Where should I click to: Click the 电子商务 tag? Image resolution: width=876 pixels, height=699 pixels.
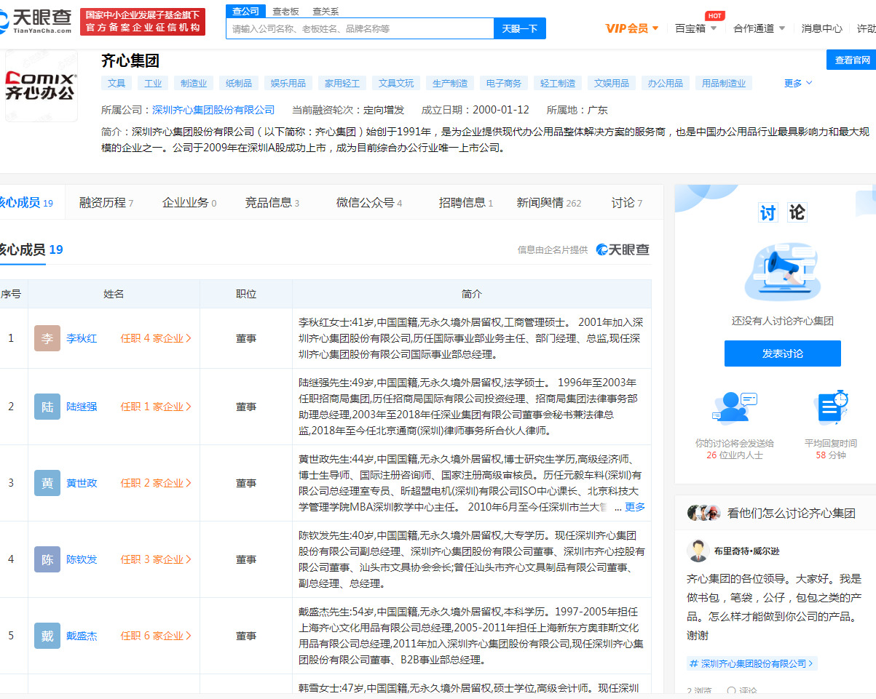pos(504,83)
